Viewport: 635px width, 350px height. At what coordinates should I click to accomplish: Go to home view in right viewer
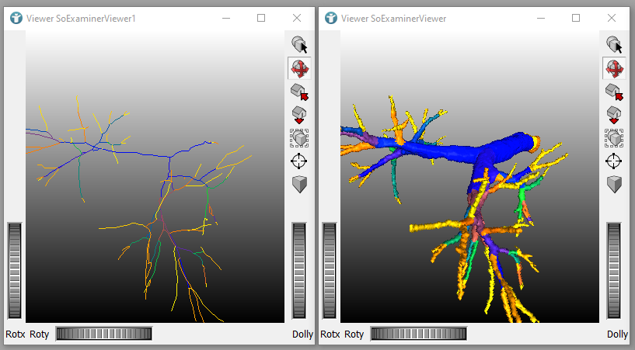[x=614, y=92]
